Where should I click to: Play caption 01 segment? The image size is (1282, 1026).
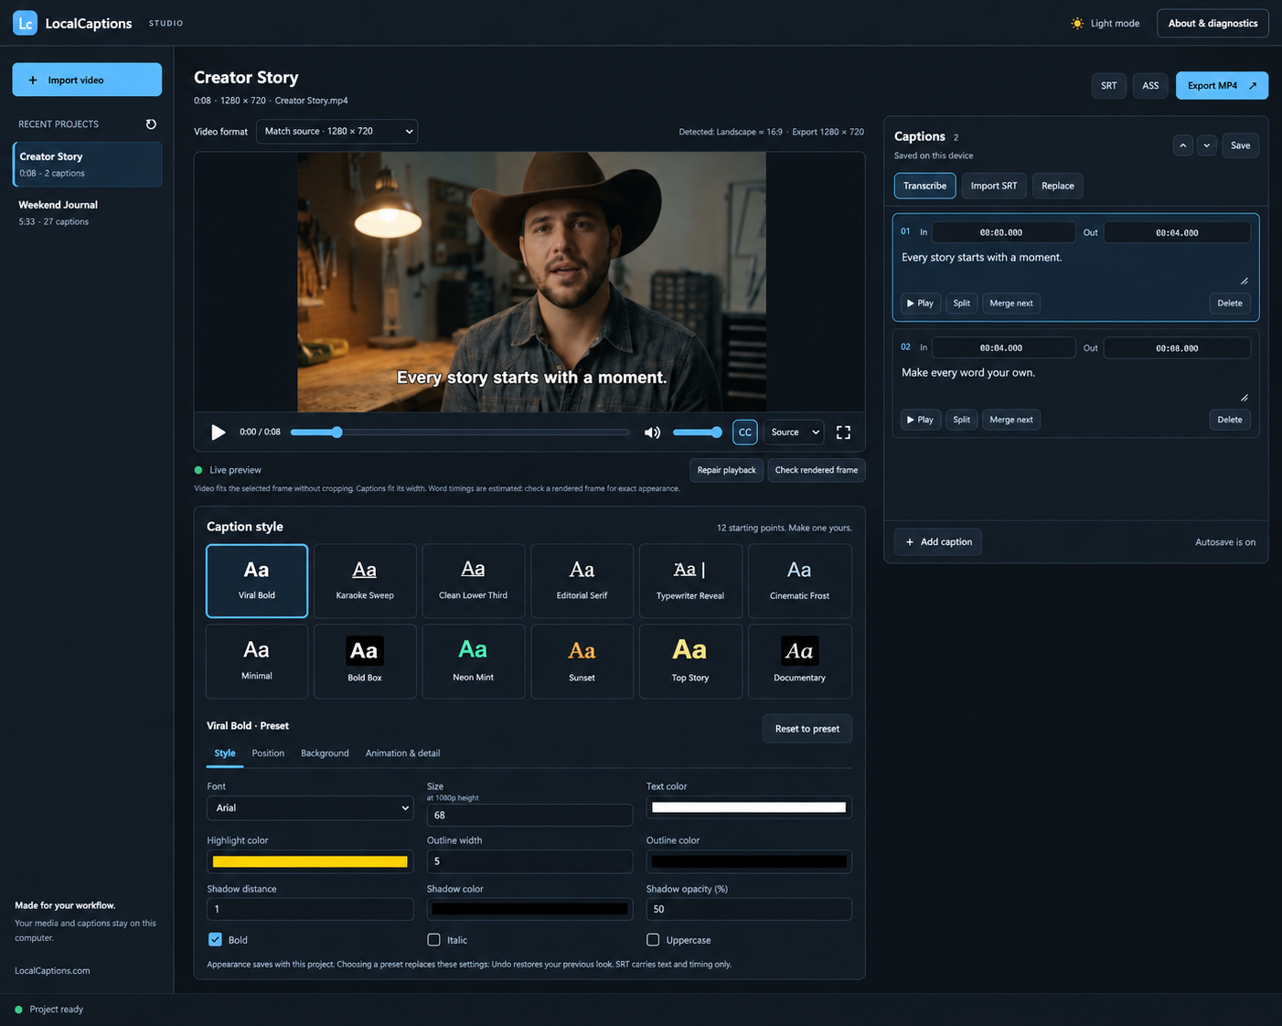point(920,303)
